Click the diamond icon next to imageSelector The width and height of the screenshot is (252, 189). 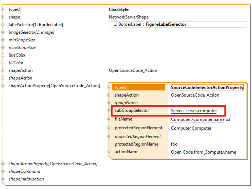pyautogui.click(x=3, y=32)
